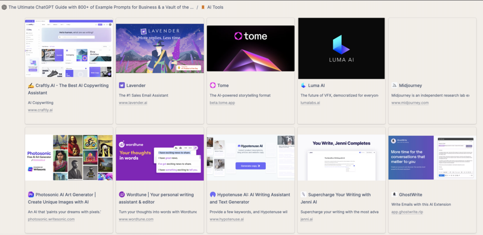Click 'Midjourney is an independent research lab' description
Screen dimensions: 483x235
[x=430, y=95]
